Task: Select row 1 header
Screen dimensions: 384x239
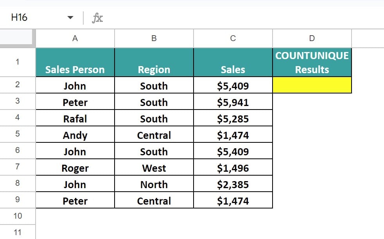Action: [18, 62]
